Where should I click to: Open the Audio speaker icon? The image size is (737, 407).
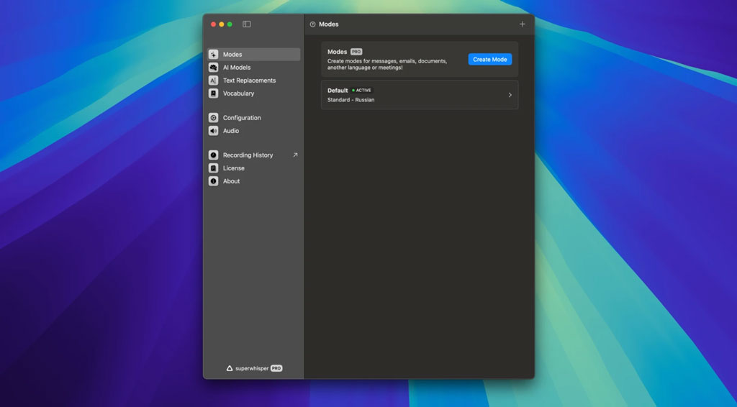pyautogui.click(x=214, y=131)
